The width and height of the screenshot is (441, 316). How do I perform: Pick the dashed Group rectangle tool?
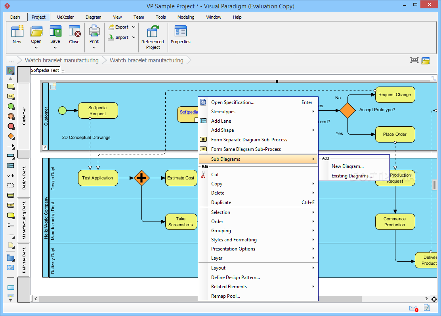click(10, 185)
